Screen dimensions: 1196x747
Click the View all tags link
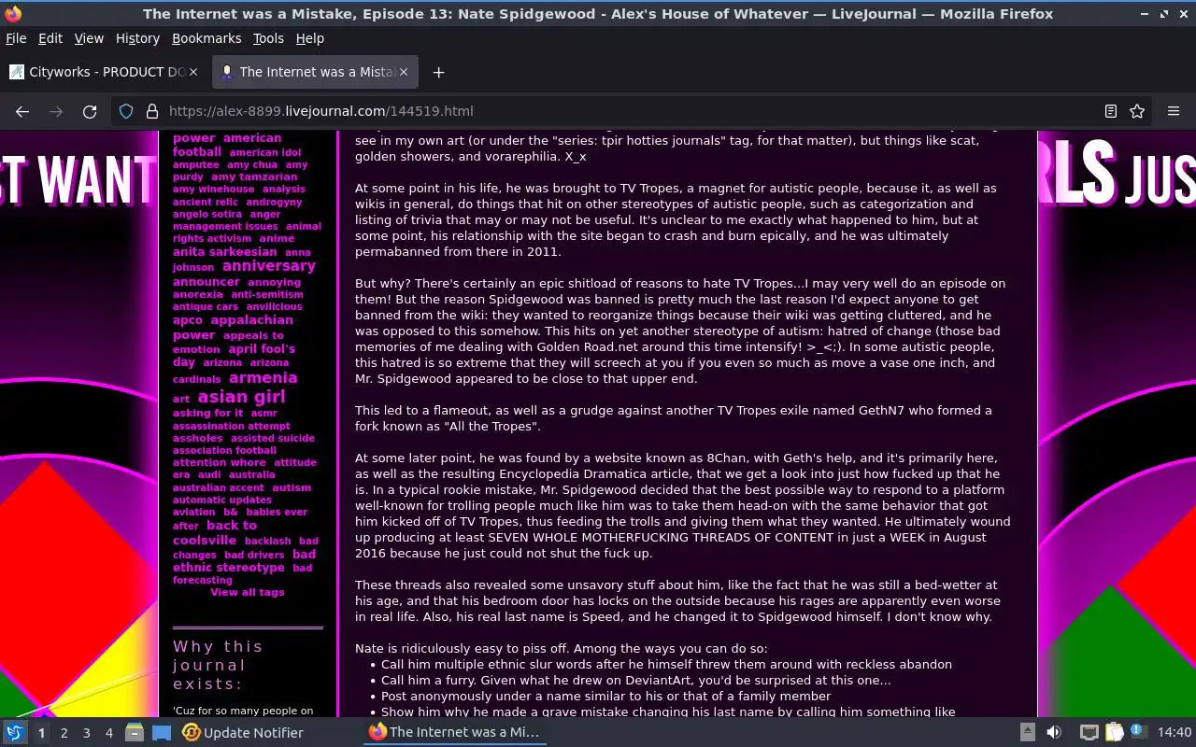(x=247, y=592)
